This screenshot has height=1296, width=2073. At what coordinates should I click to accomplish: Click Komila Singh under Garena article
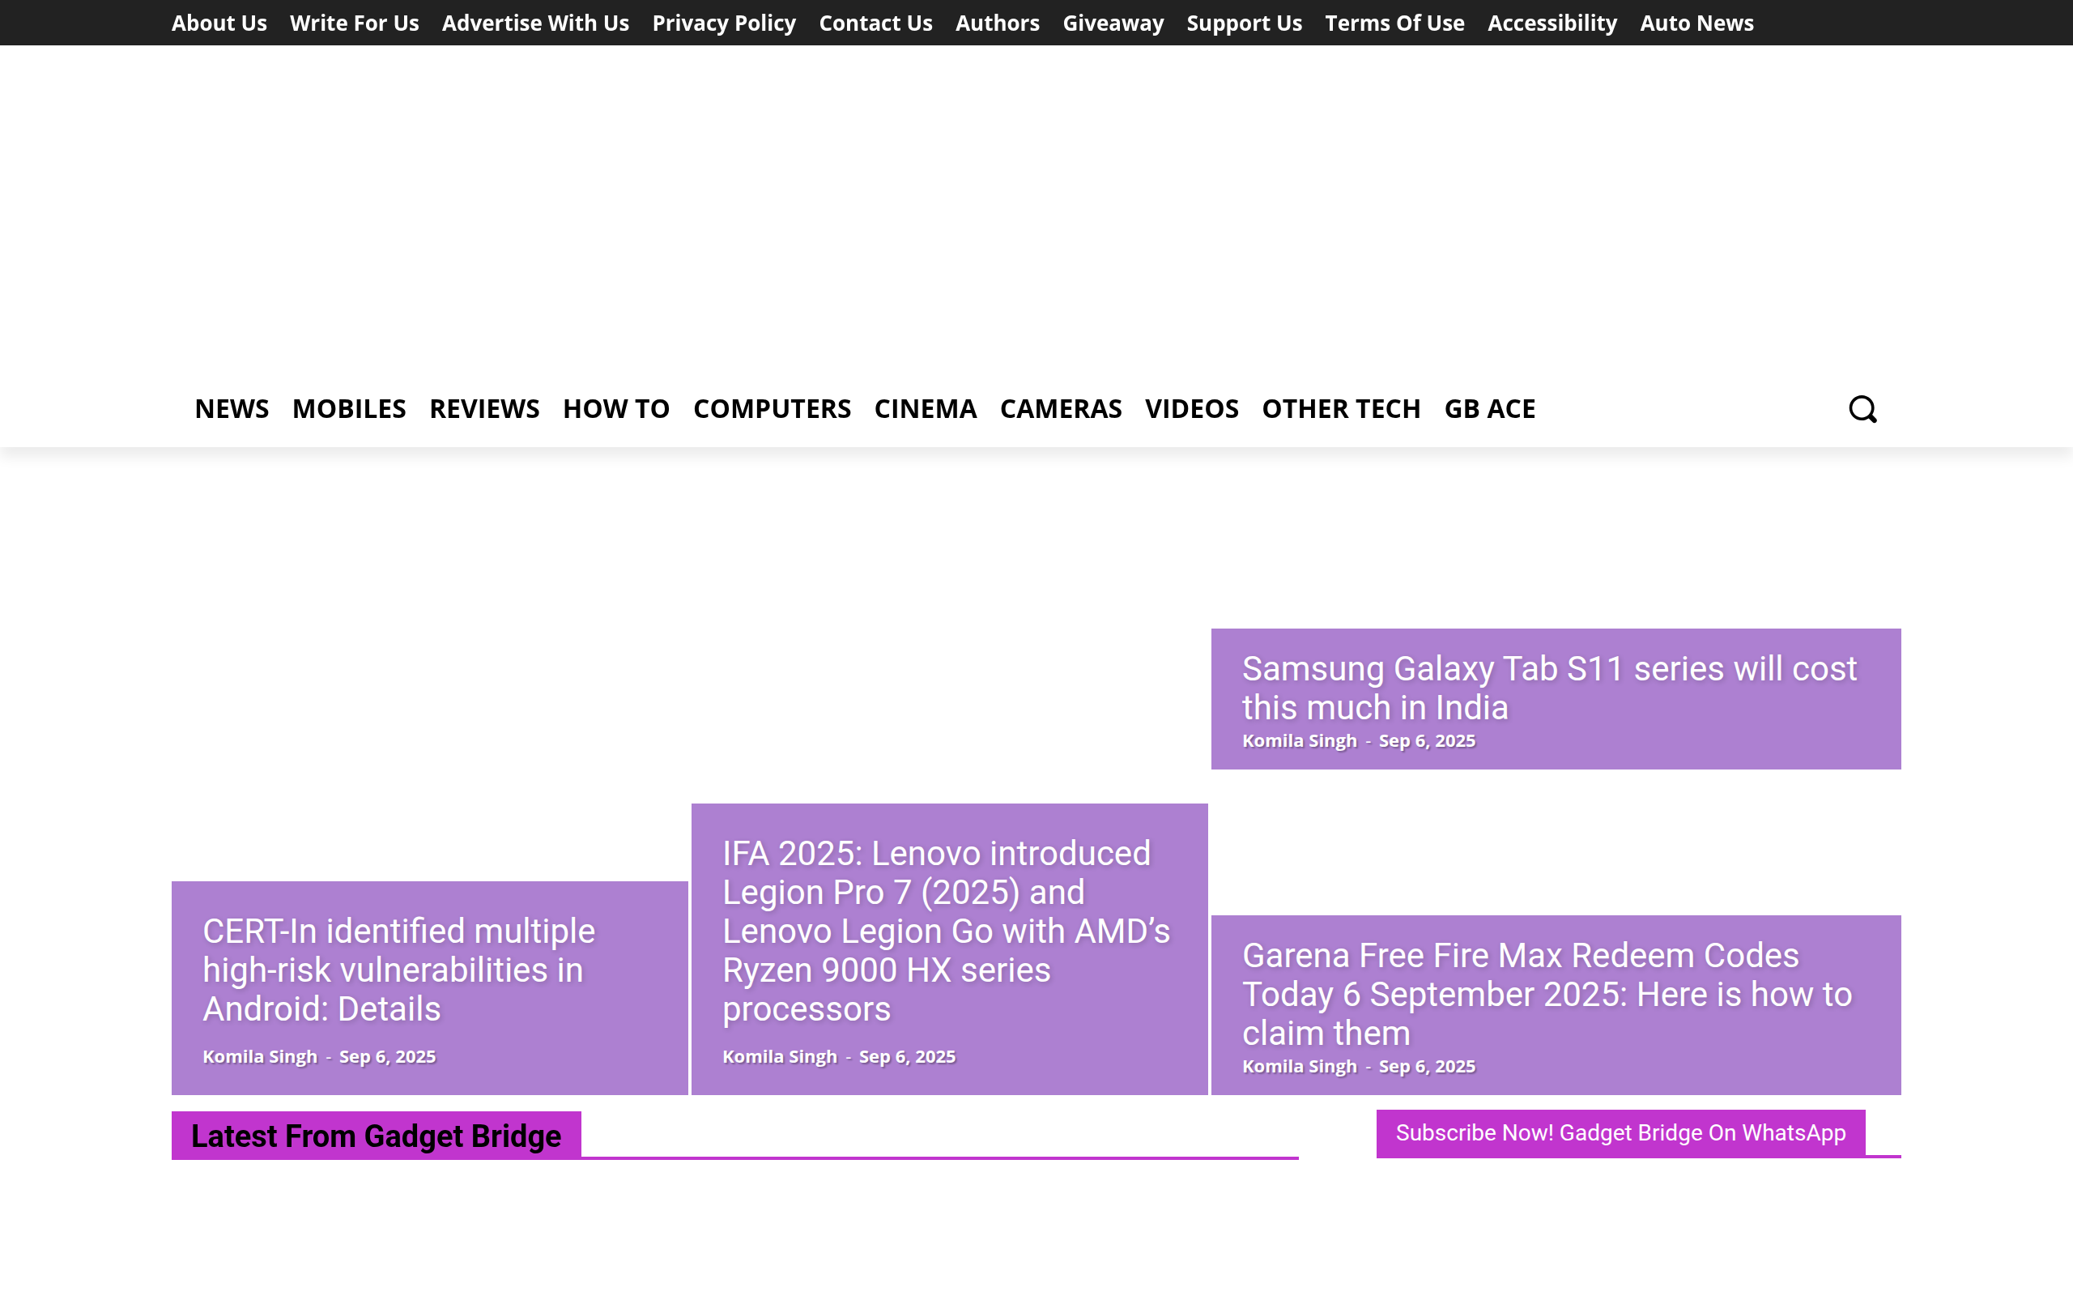click(x=1300, y=1066)
